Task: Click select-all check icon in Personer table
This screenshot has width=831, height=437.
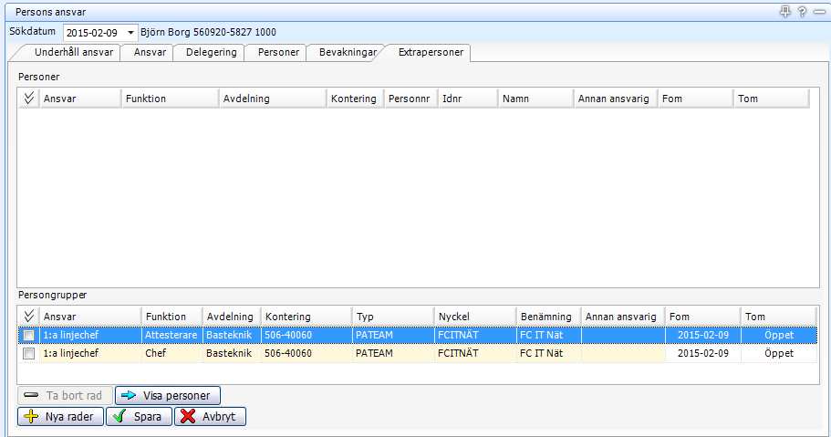Action: pos(28,99)
